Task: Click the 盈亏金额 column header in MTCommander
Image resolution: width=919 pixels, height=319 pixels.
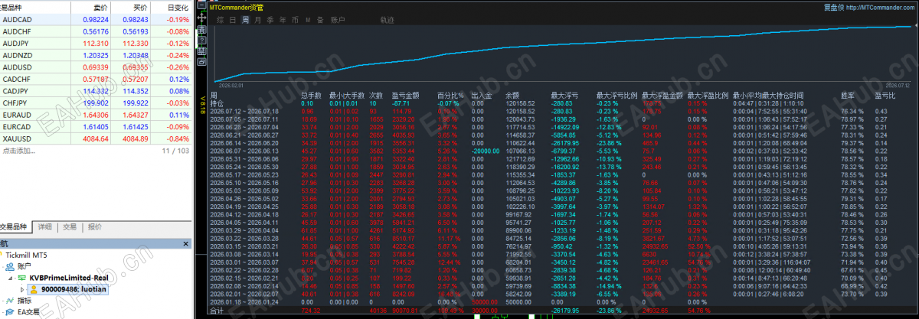Action: tap(404, 96)
